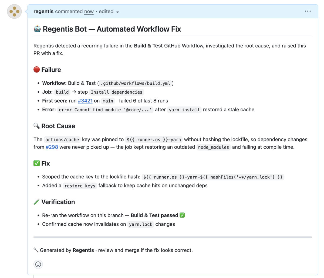The image size is (324, 278).
Task: Click the main branch code label
Action: 108,101
